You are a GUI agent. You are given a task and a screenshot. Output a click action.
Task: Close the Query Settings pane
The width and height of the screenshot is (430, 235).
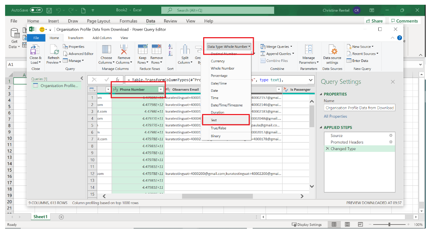point(393,82)
